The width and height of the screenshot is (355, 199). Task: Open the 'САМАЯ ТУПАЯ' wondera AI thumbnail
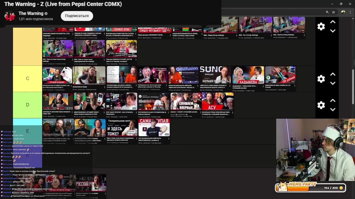[154, 128]
